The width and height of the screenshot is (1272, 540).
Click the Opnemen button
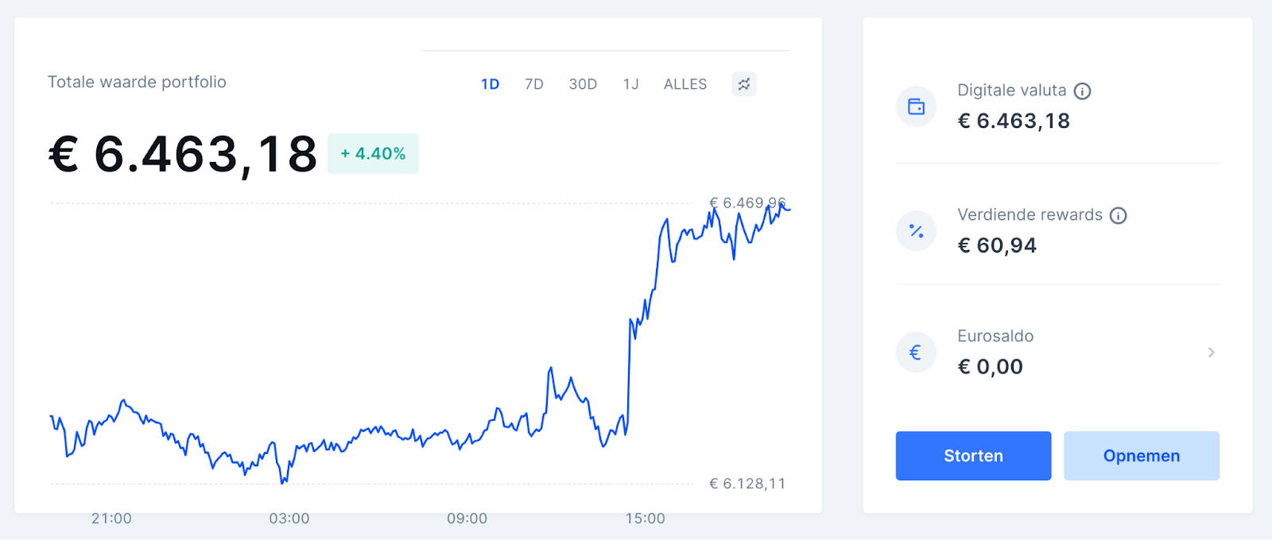(1142, 456)
